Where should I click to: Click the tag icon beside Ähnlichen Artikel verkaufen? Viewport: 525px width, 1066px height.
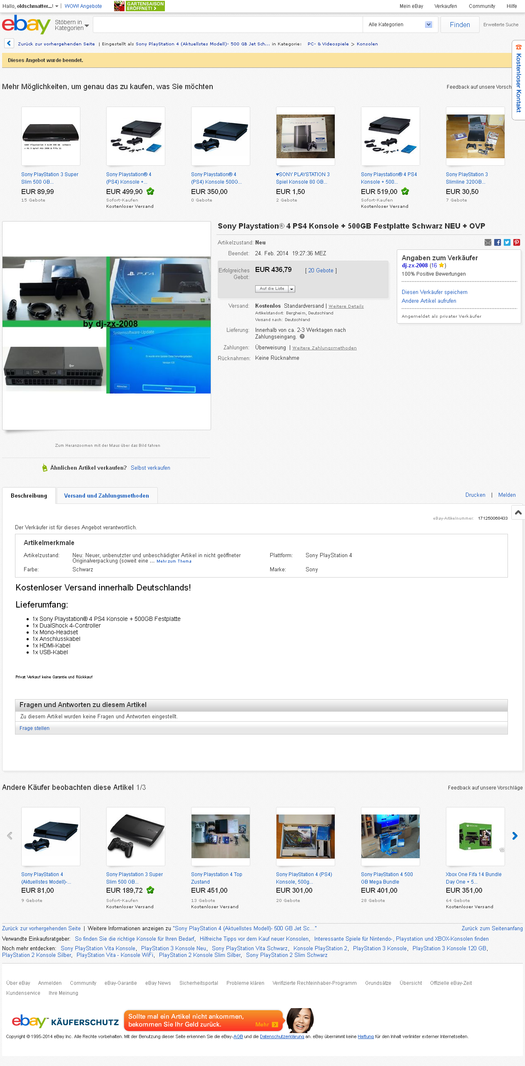click(45, 468)
